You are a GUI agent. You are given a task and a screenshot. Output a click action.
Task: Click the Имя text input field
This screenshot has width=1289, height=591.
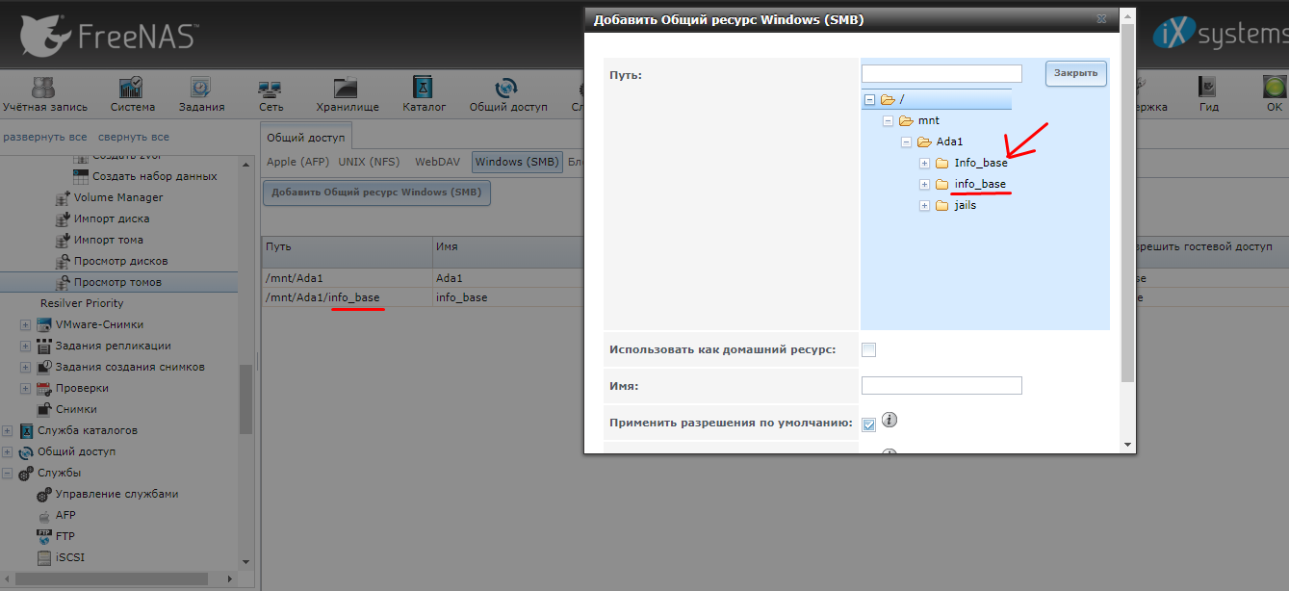(x=941, y=385)
